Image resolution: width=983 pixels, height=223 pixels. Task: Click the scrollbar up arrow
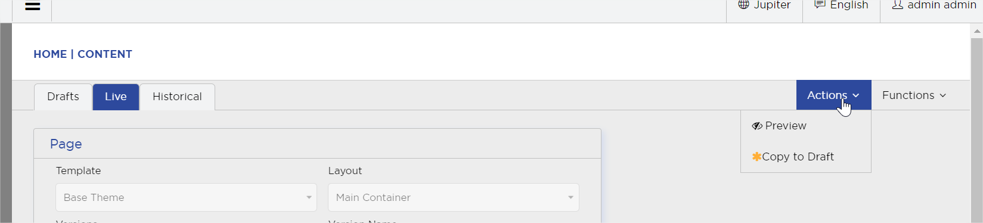pos(976,30)
